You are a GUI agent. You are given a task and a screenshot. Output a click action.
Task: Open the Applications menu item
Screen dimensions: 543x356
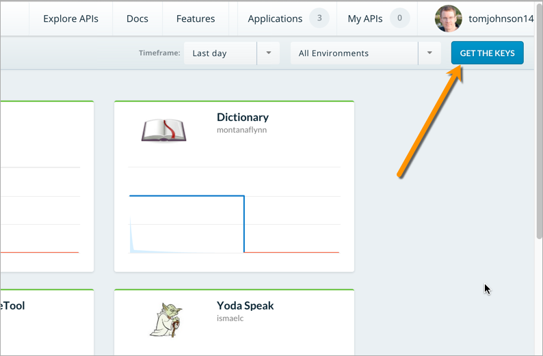click(275, 18)
